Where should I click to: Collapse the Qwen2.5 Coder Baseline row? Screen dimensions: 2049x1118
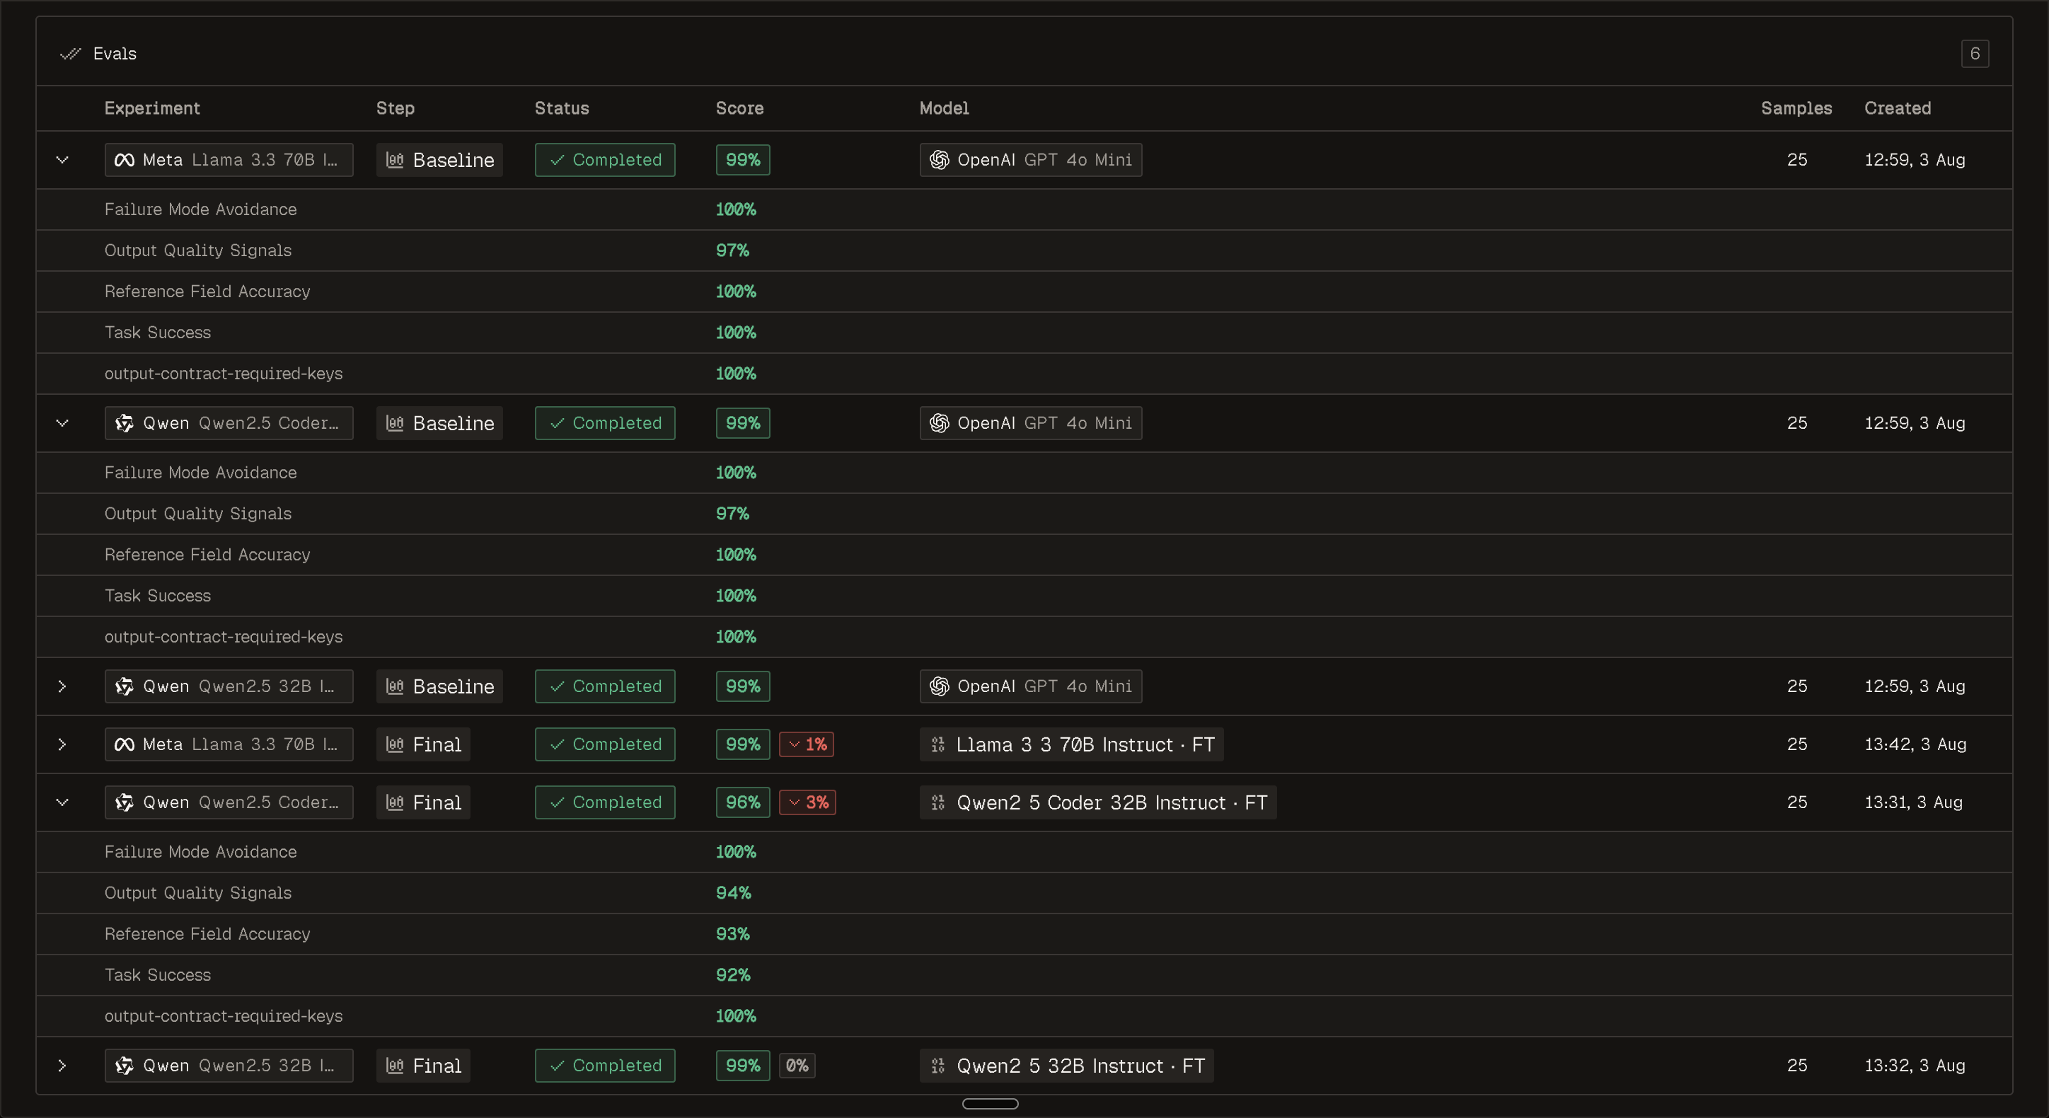coord(62,423)
